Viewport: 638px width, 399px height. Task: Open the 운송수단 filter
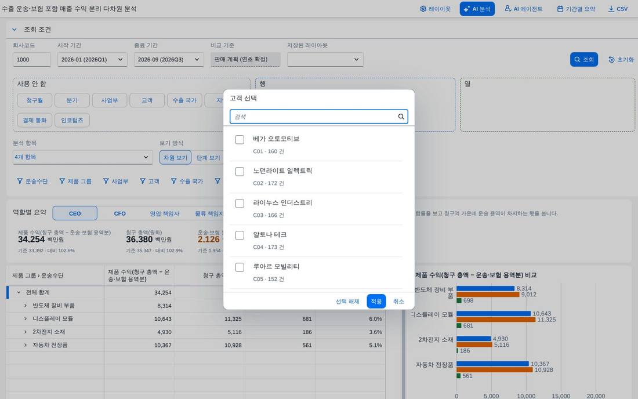click(x=32, y=182)
